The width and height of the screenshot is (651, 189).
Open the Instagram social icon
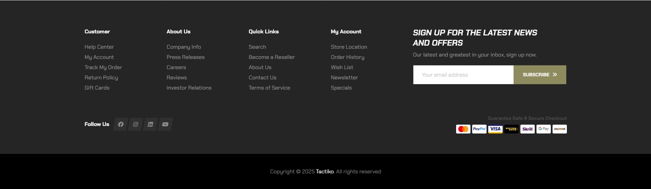pyautogui.click(x=135, y=124)
